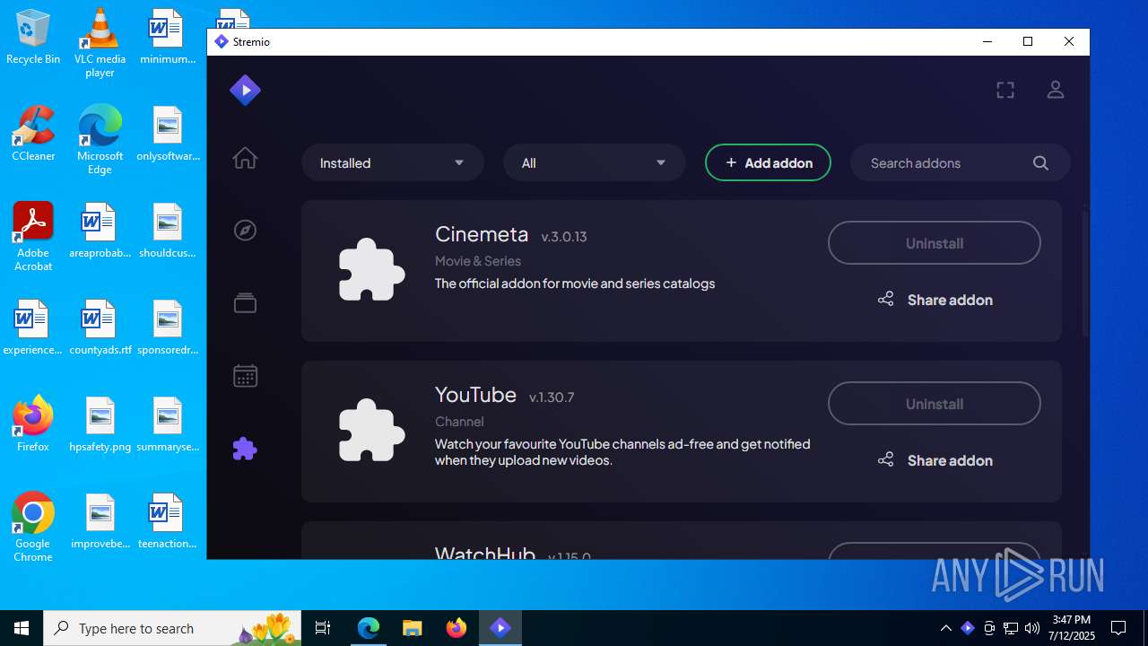The width and height of the screenshot is (1148, 646).
Task: Click the Cinemeta description text
Action: coord(575,284)
